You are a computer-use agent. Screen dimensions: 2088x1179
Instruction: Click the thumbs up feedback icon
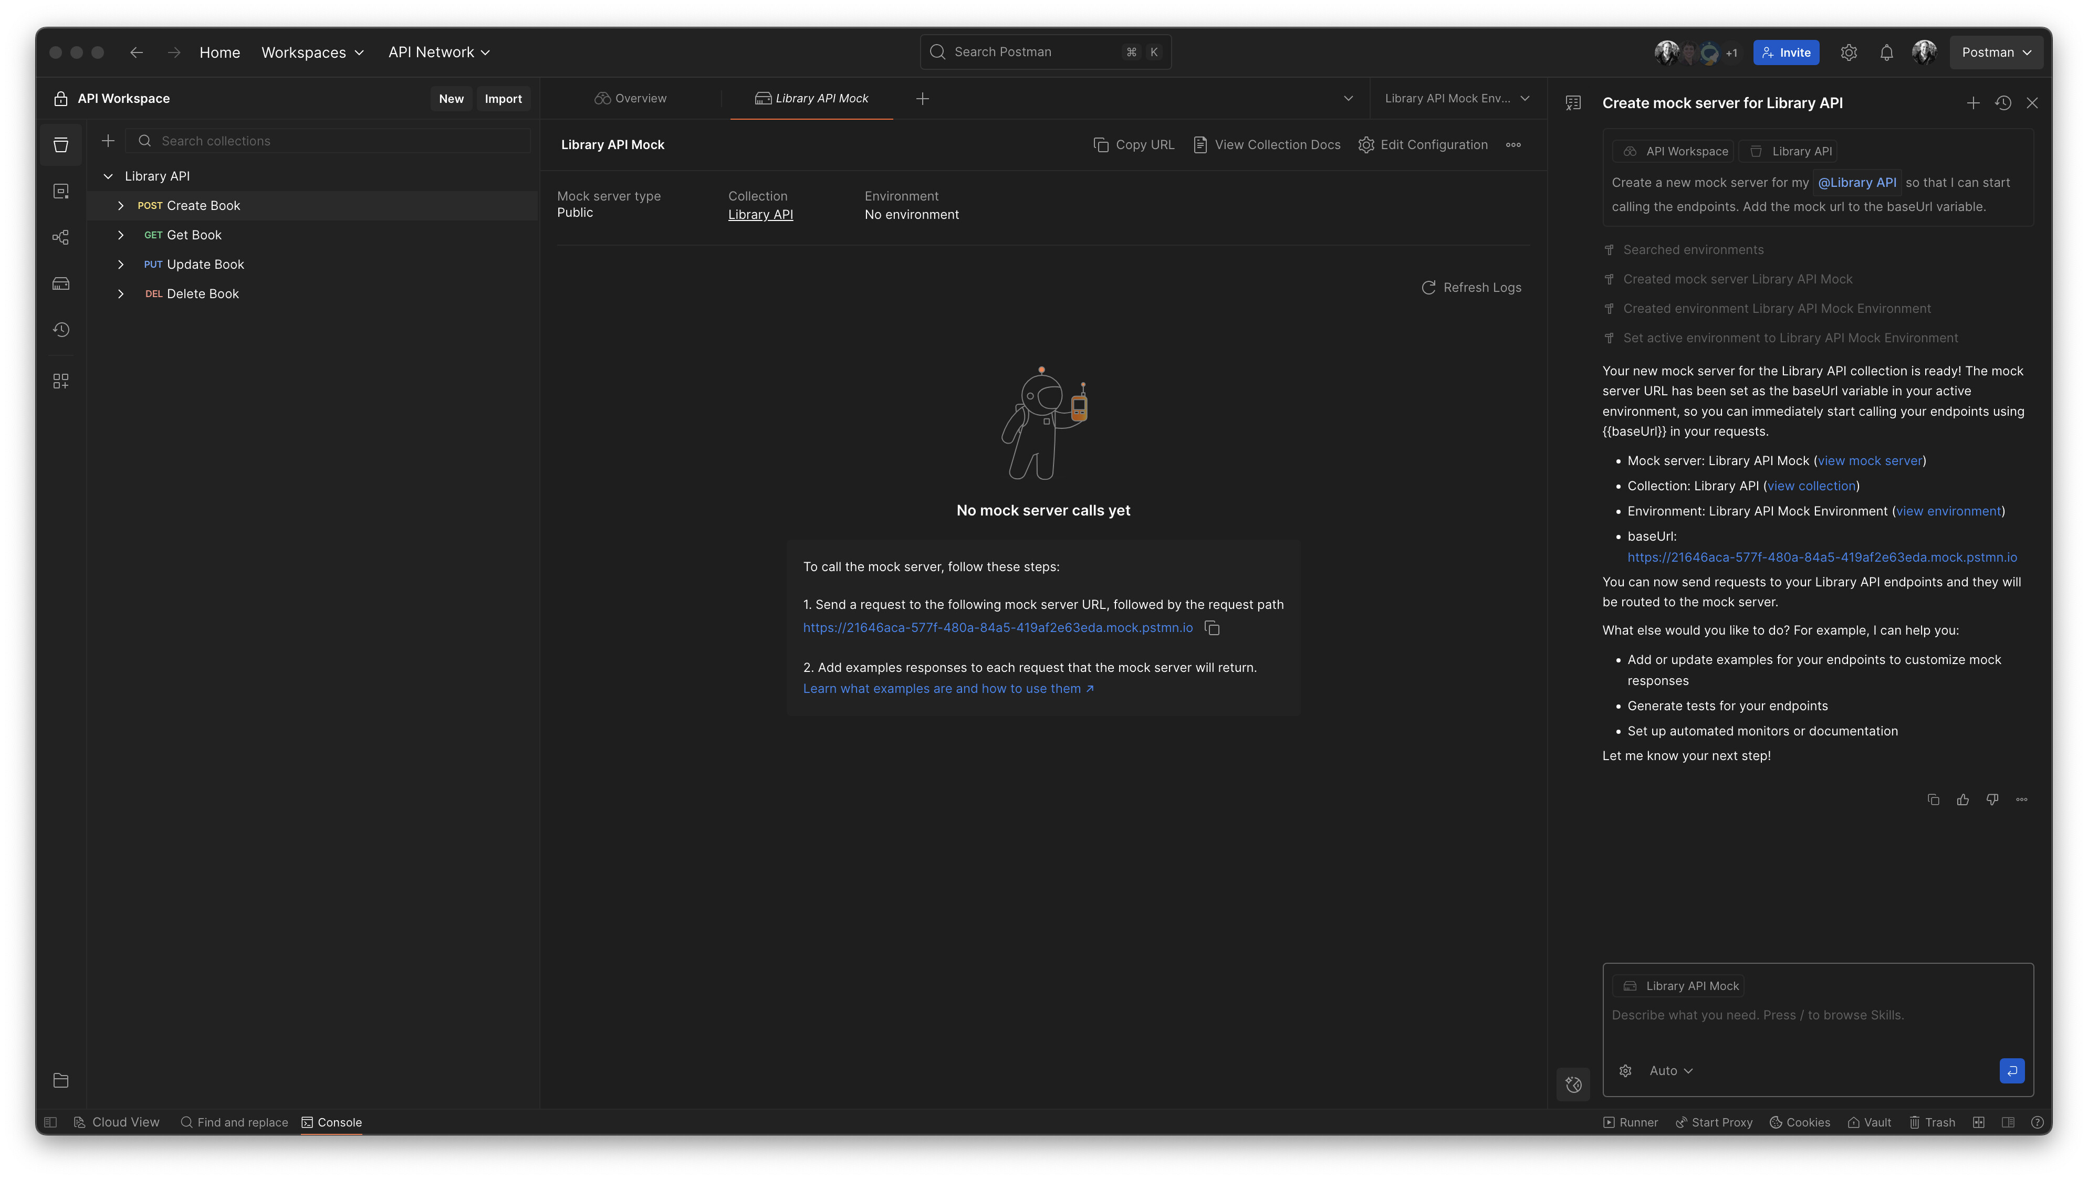click(x=1962, y=800)
